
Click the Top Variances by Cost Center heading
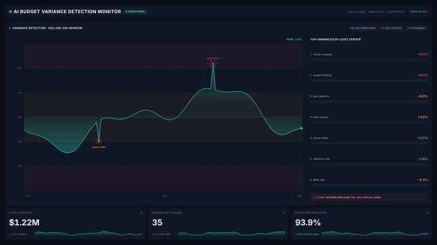335,39
